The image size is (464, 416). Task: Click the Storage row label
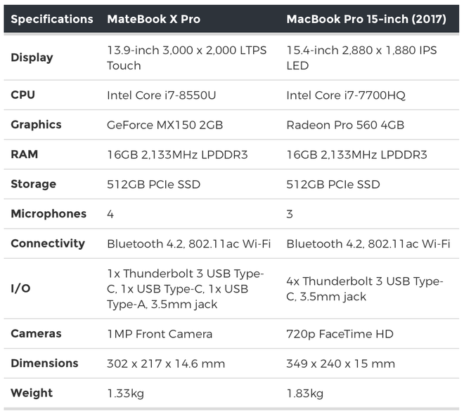point(34,184)
